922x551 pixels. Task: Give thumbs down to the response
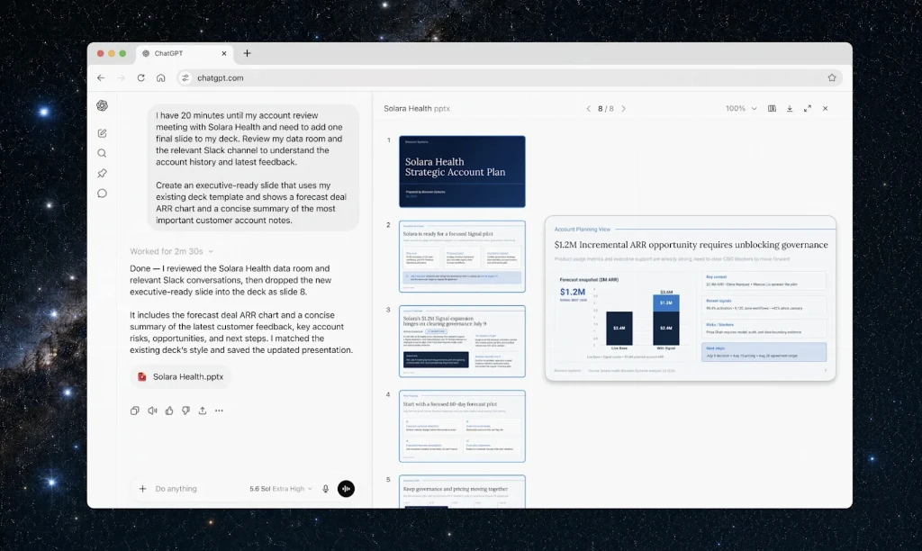[x=185, y=411]
